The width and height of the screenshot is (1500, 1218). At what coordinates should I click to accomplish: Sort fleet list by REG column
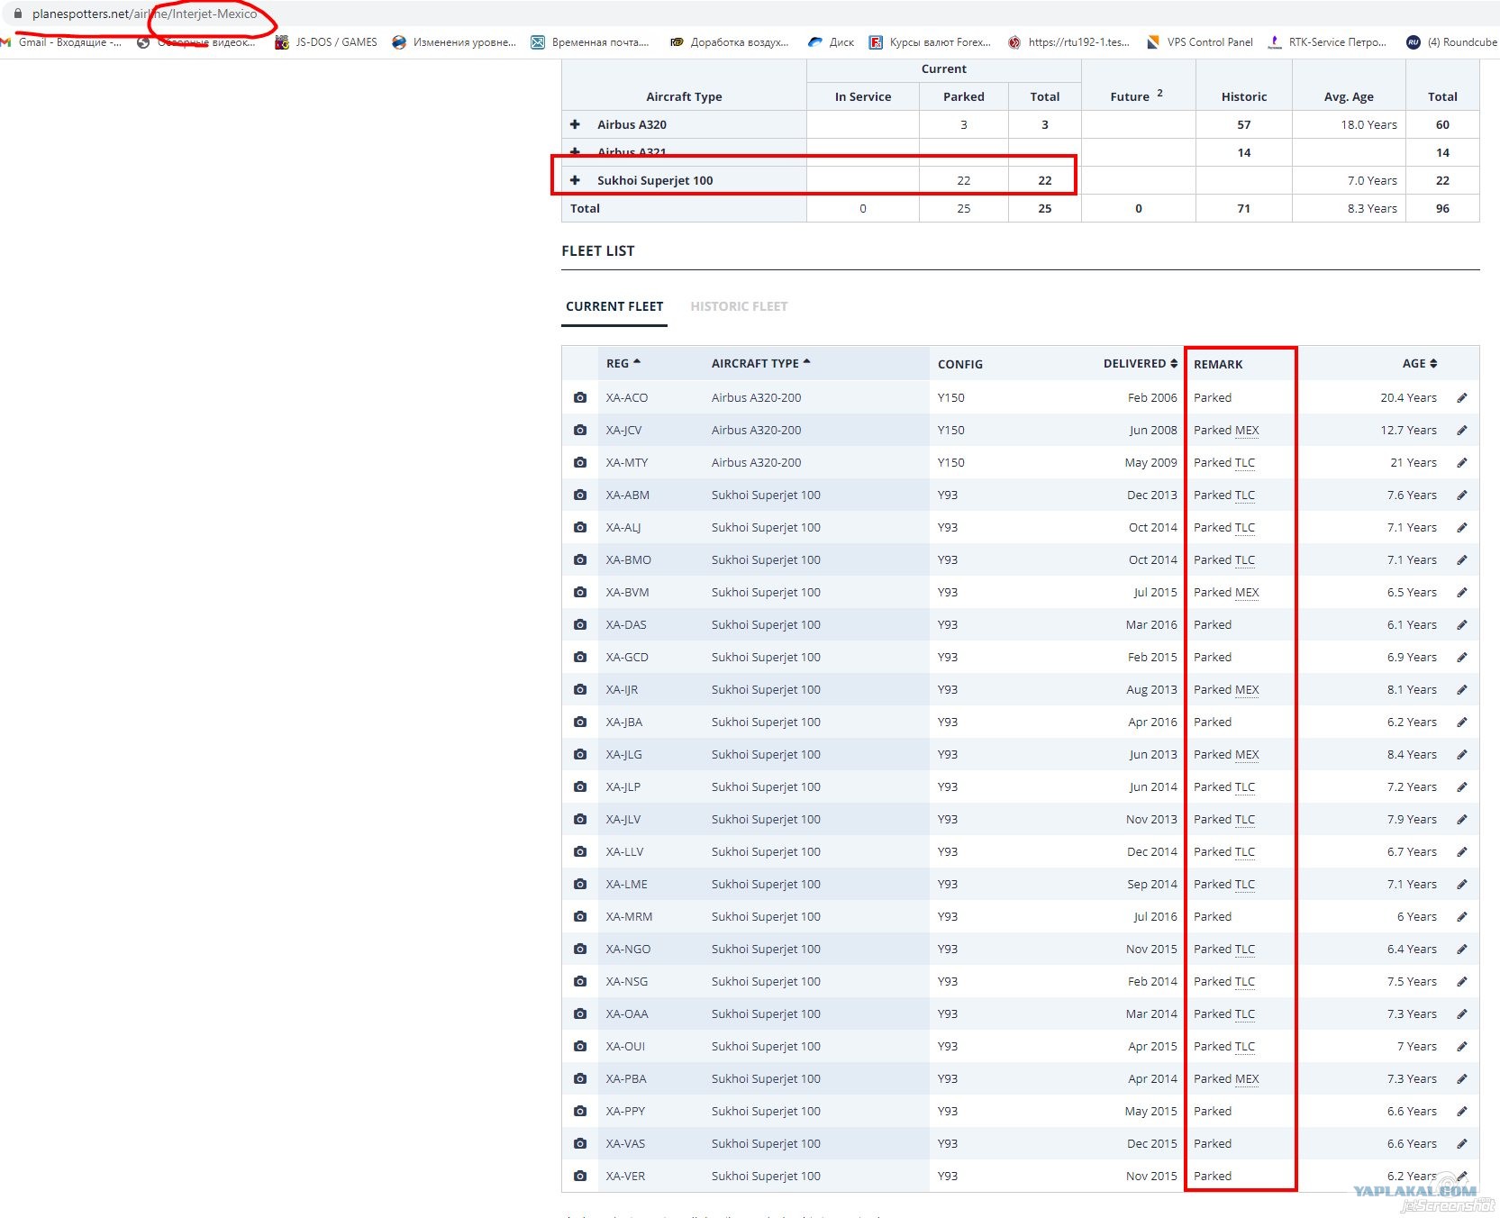[x=623, y=363]
